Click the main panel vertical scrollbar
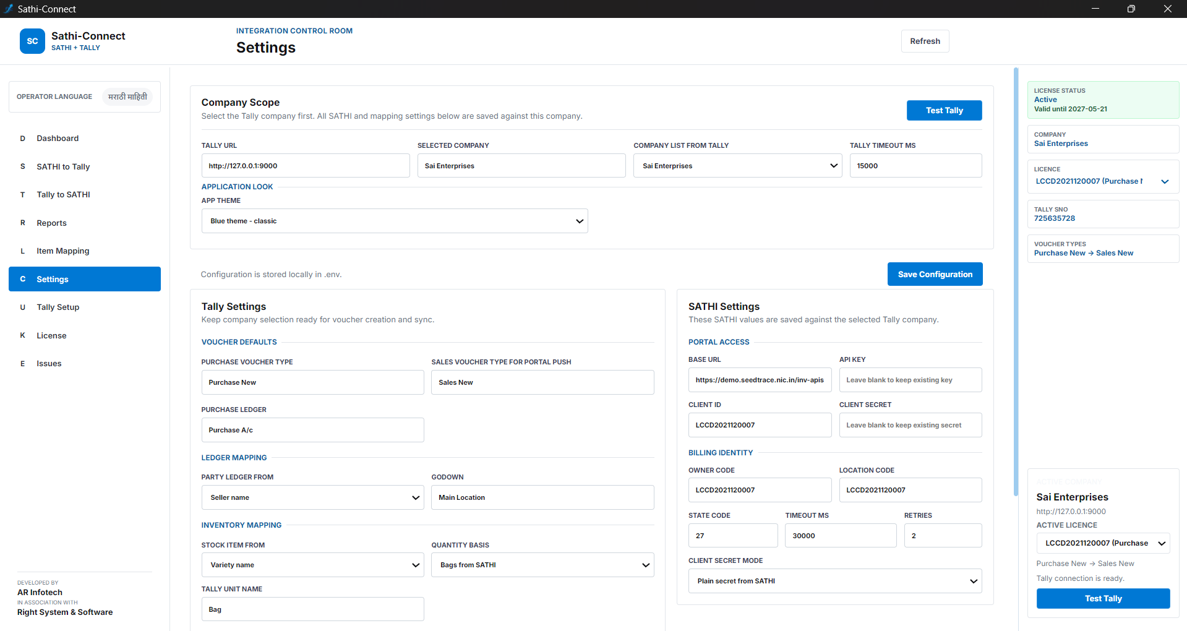The width and height of the screenshot is (1187, 631). point(1016,281)
